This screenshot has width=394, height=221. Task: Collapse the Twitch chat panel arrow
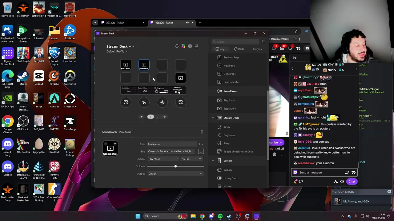(x=295, y=57)
